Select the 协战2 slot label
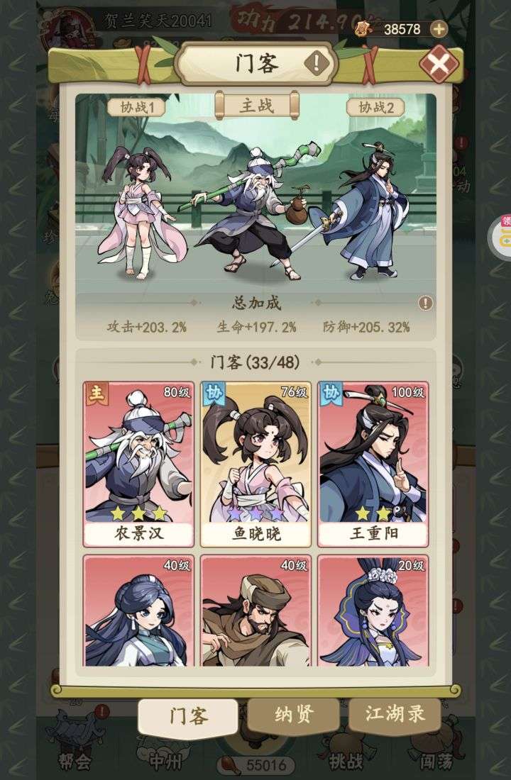Viewport: 511px width, 780px height. tap(375, 108)
